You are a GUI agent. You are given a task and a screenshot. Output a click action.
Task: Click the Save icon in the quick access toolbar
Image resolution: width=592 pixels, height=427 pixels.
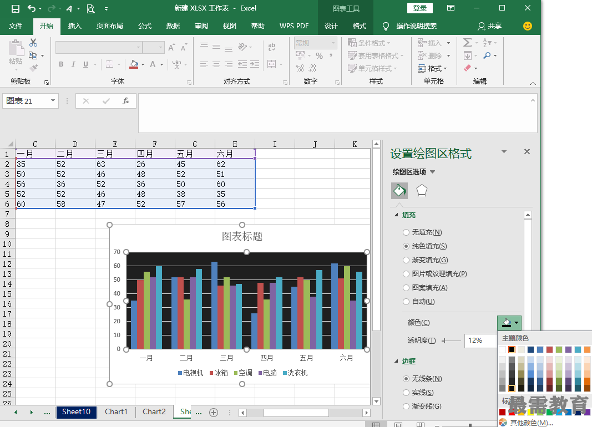click(16, 9)
